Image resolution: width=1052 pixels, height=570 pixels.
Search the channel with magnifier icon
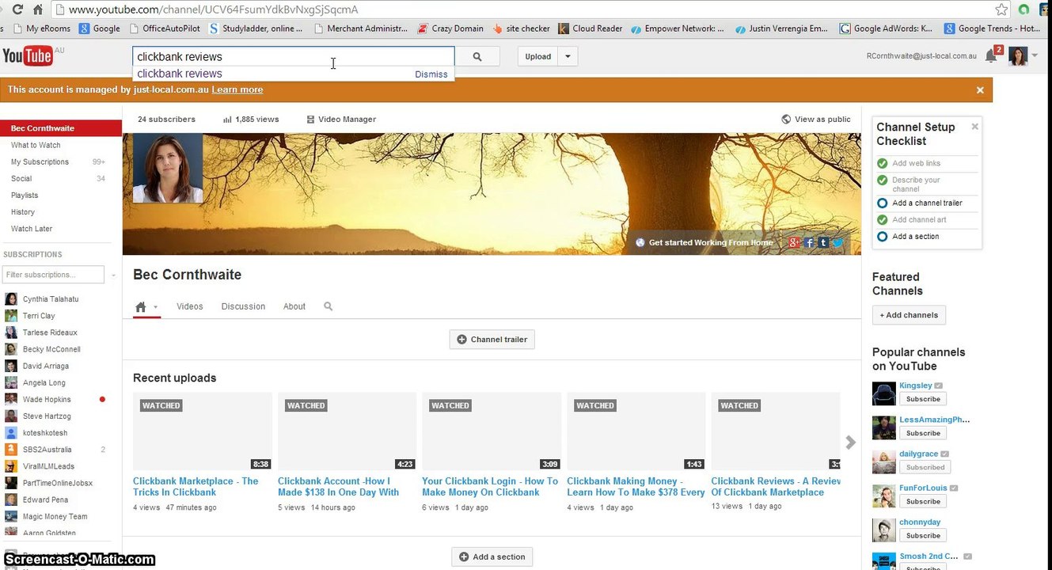pos(329,306)
